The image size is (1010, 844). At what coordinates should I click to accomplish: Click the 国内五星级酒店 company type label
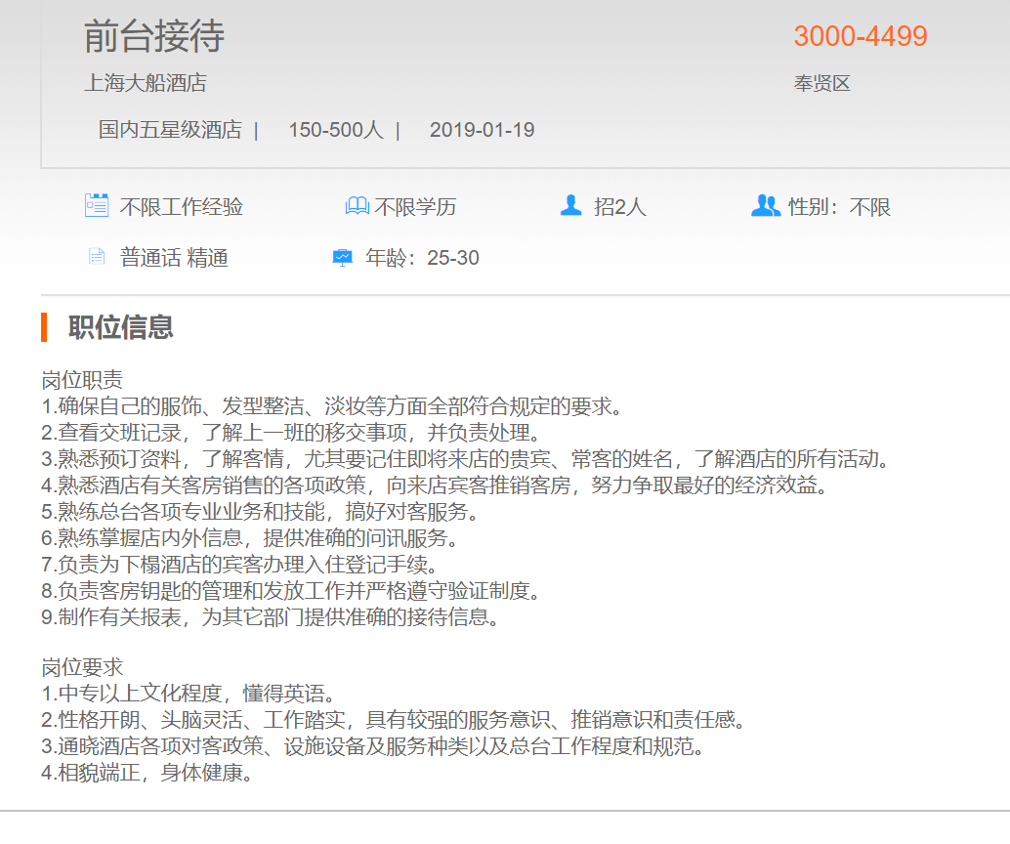[x=169, y=130]
